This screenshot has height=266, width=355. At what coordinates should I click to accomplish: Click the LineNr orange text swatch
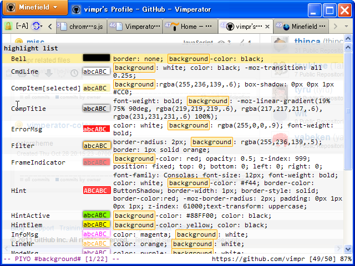tap(97, 243)
